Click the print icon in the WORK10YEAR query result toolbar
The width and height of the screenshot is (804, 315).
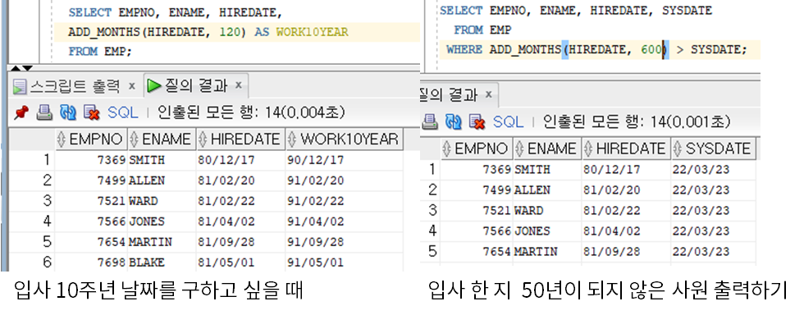pyautogui.click(x=44, y=112)
